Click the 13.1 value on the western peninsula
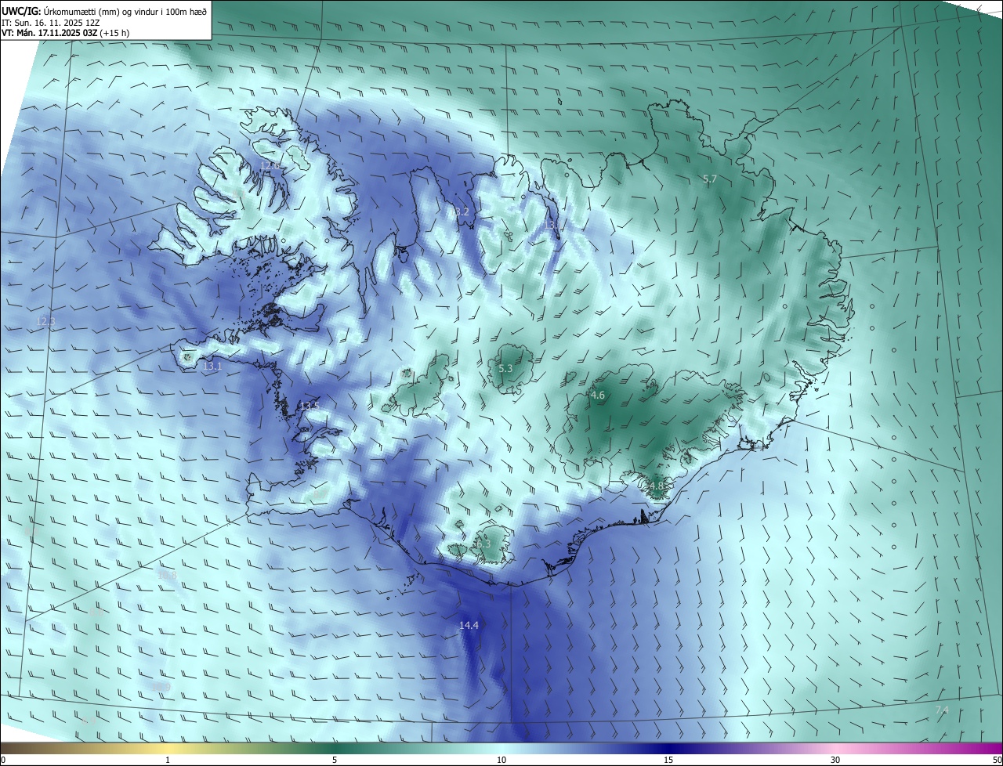The width and height of the screenshot is (1003, 766). [212, 366]
